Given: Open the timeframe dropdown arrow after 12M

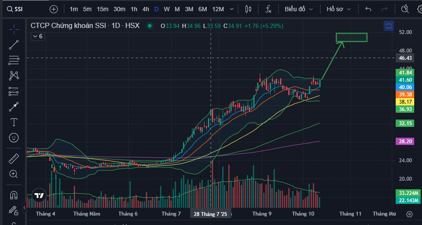Looking at the screenshot, I should pyautogui.click(x=232, y=9).
